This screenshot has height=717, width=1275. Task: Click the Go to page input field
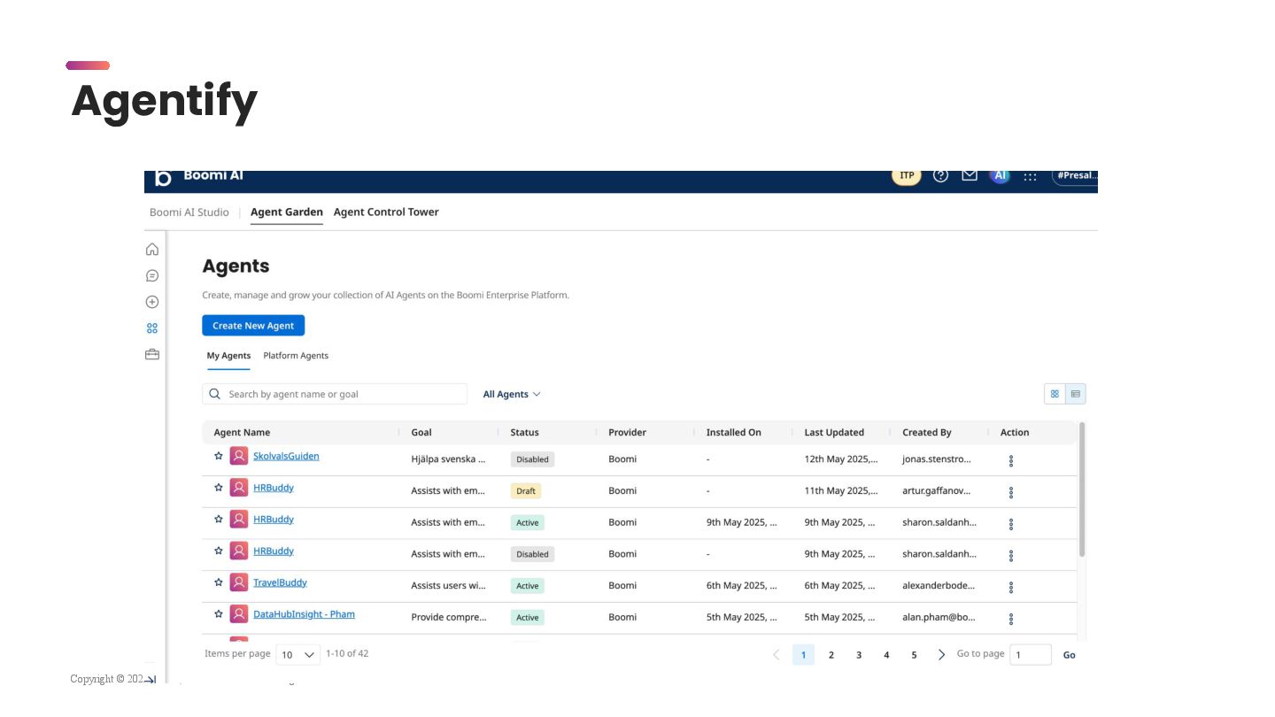point(1031,655)
